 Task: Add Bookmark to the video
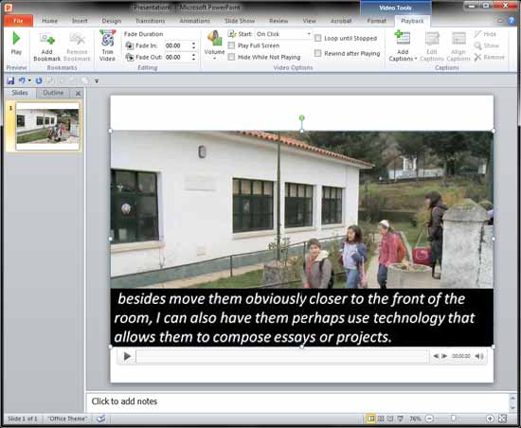[x=46, y=46]
